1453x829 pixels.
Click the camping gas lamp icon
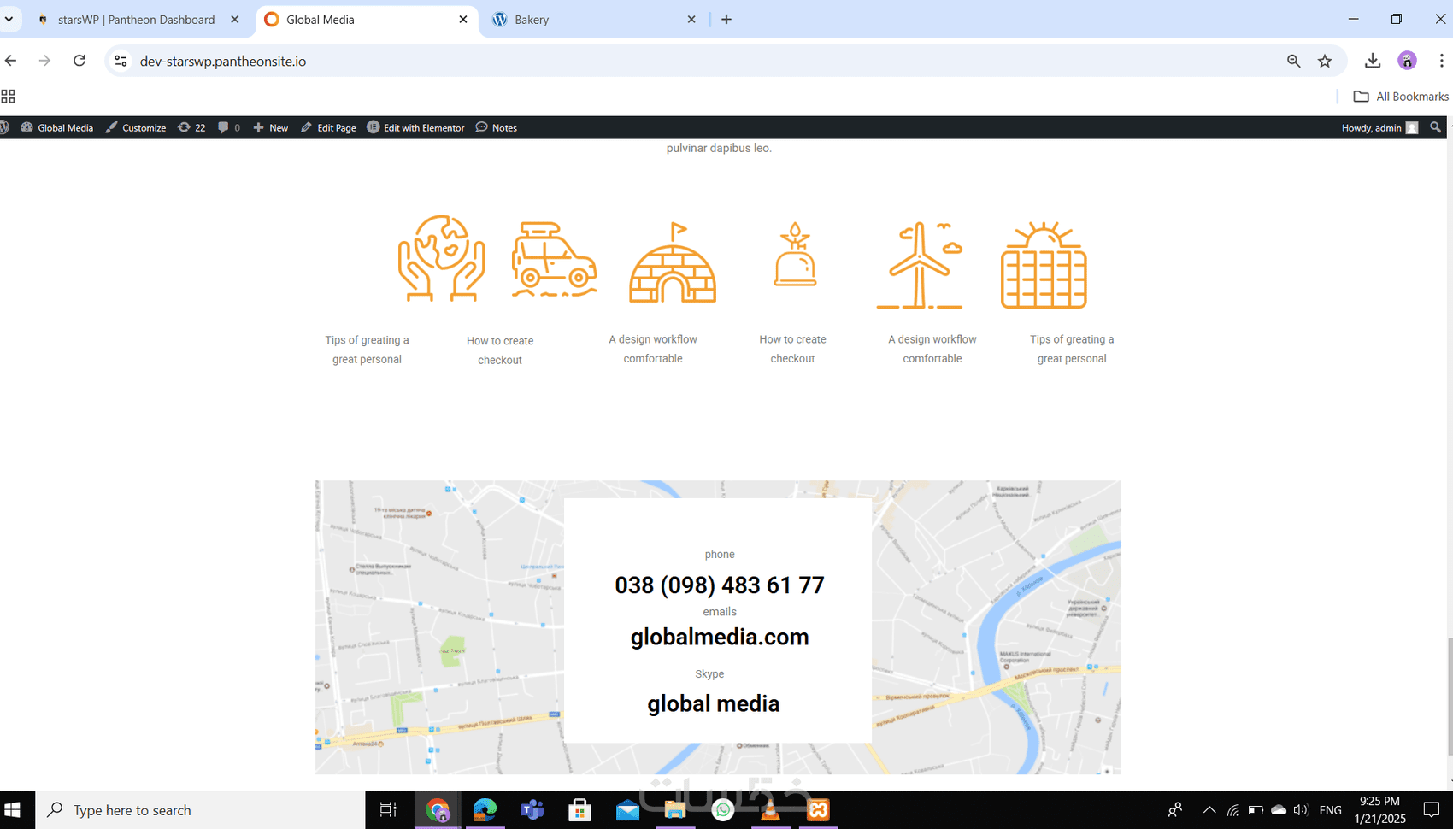click(x=795, y=255)
